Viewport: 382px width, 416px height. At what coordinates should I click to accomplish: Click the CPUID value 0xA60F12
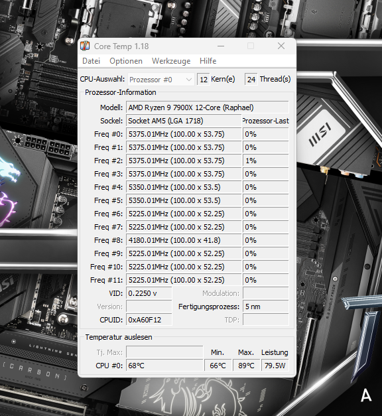pyautogui.click(x=149, y=320)
